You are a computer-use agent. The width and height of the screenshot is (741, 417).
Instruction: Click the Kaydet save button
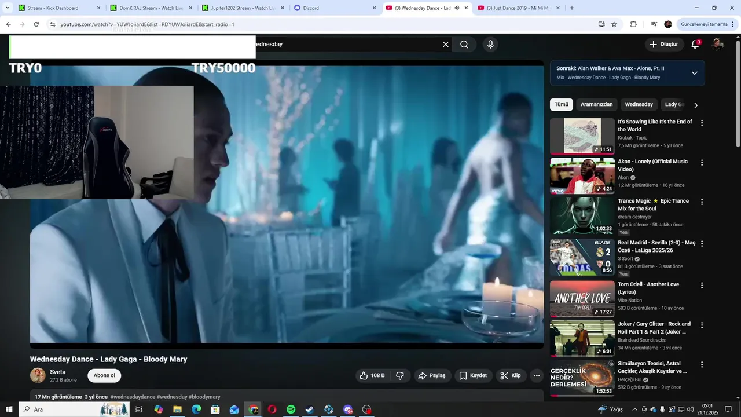[x=473, y=375]
